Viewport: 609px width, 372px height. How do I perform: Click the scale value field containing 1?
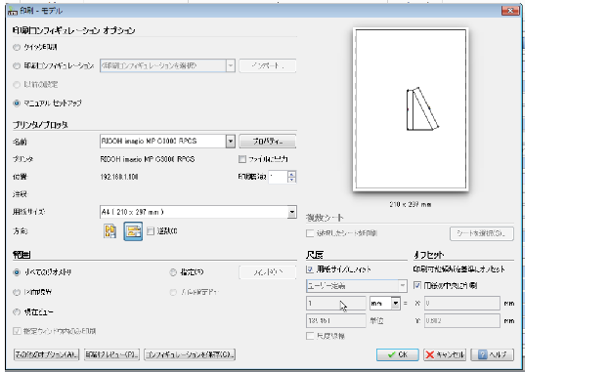pyautogui.click(x=336, y=303)
